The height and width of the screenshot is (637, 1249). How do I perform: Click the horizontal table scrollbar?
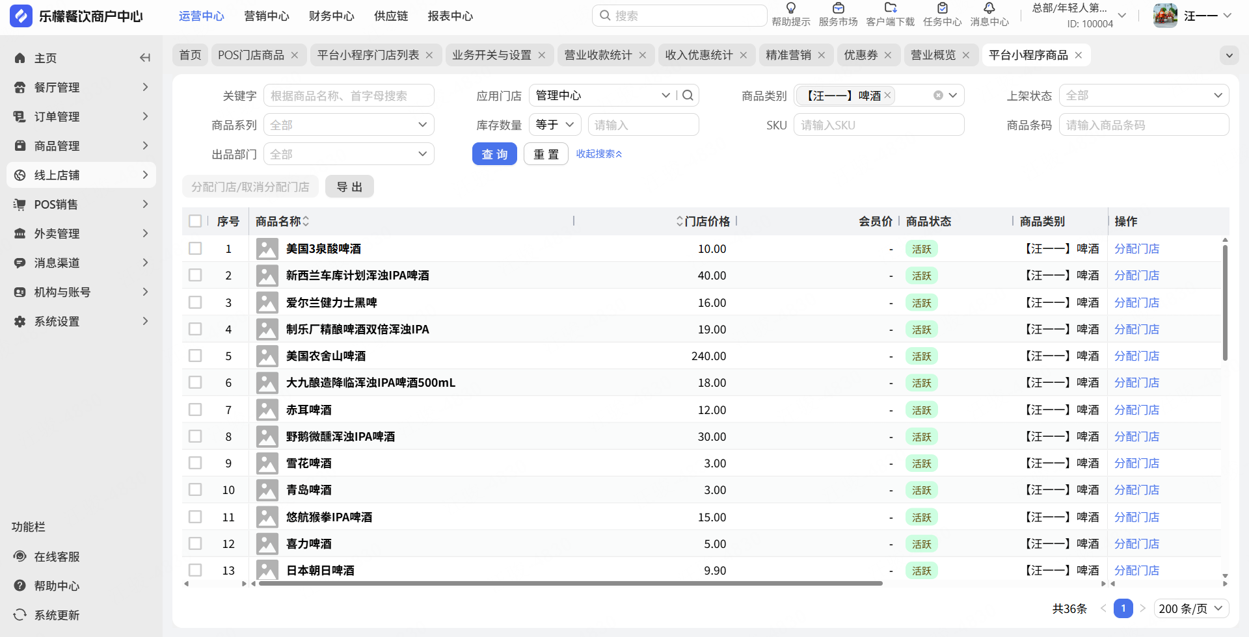click(x=570, y=584)
